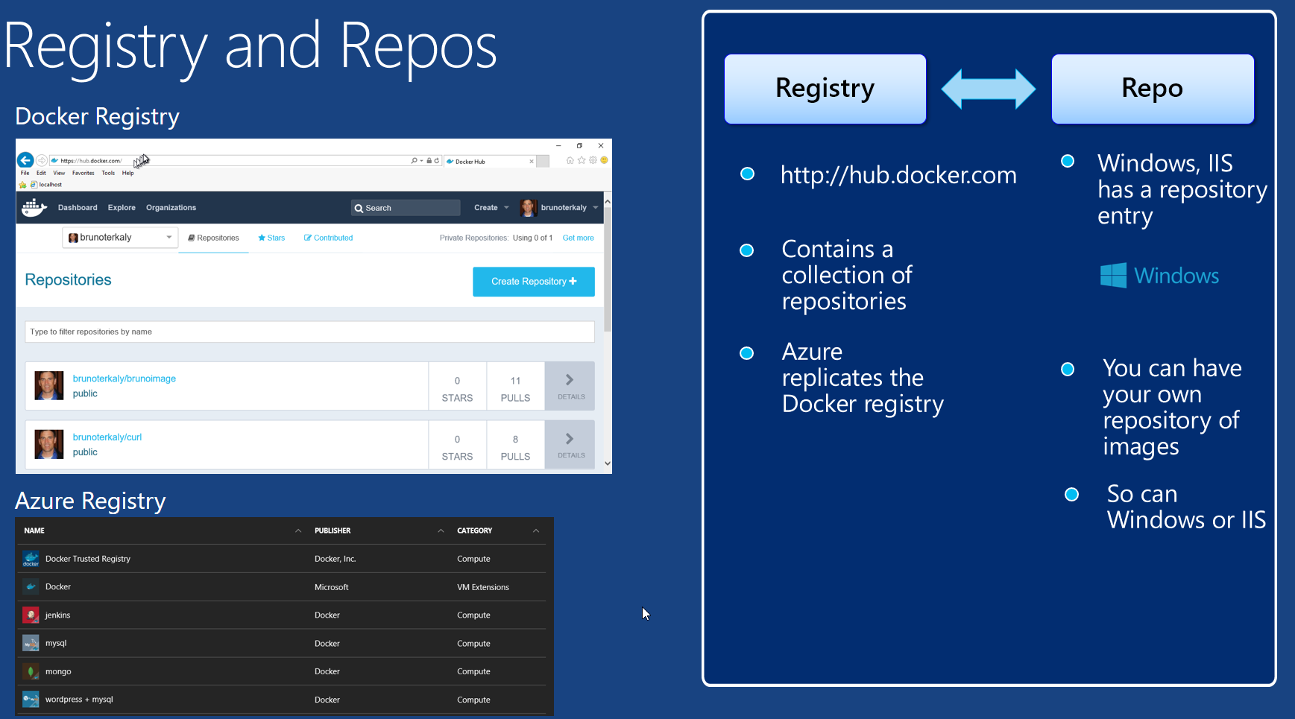Click the smiley feedback icon

604,160
